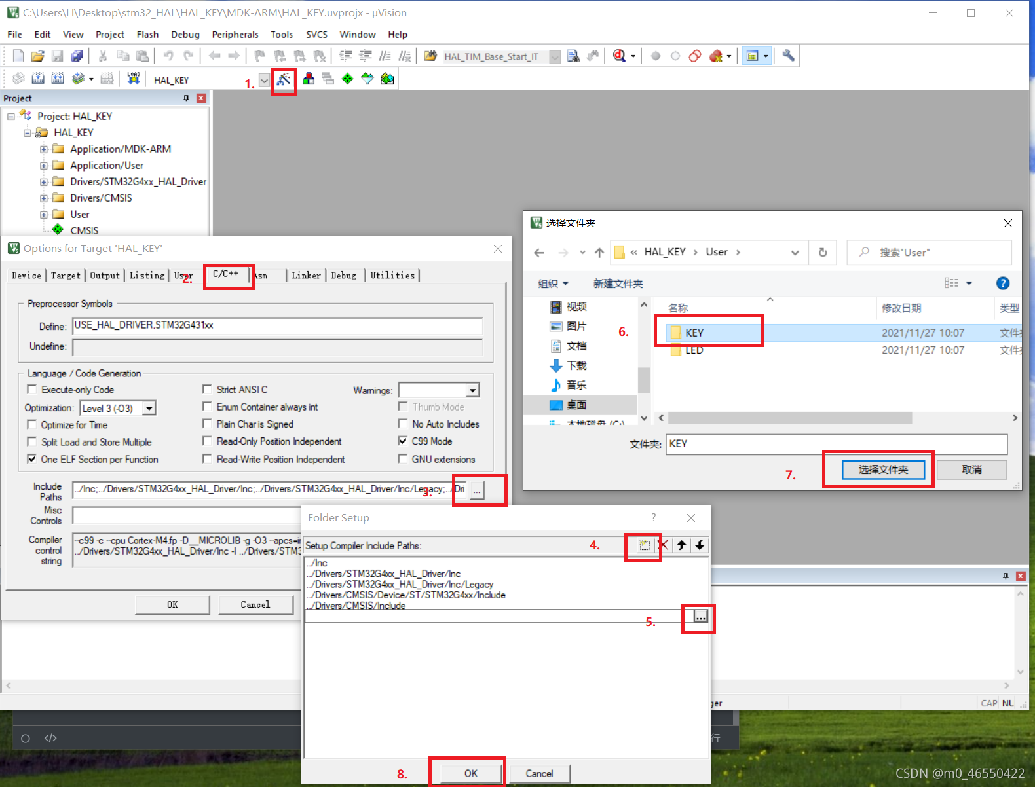Uncheck C99 Mode checkbox

point(403,441)
